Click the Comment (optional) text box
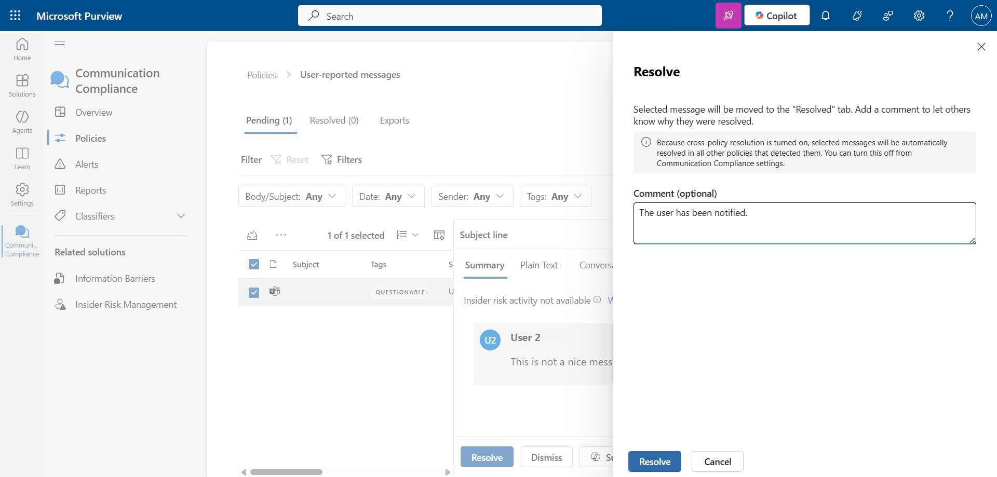The image size is (997, 477). click(804, 223)
